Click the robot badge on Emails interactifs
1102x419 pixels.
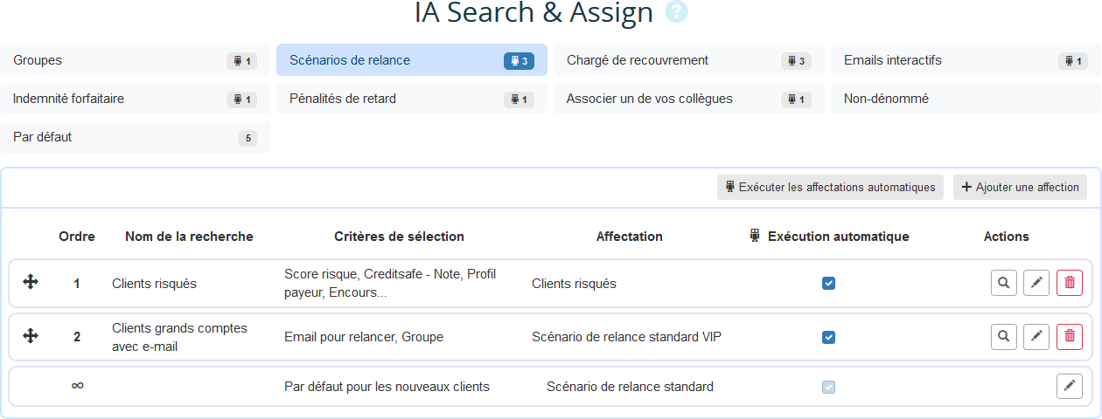[x=1073, y=61]
